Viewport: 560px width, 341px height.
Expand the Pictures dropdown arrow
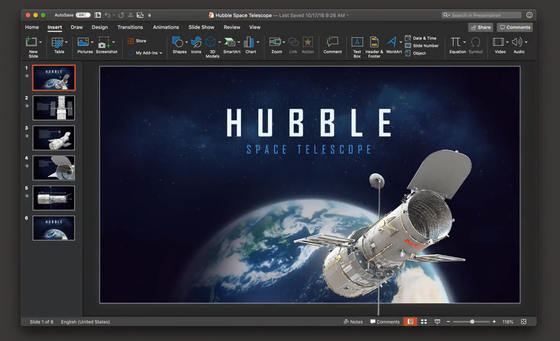92,42
